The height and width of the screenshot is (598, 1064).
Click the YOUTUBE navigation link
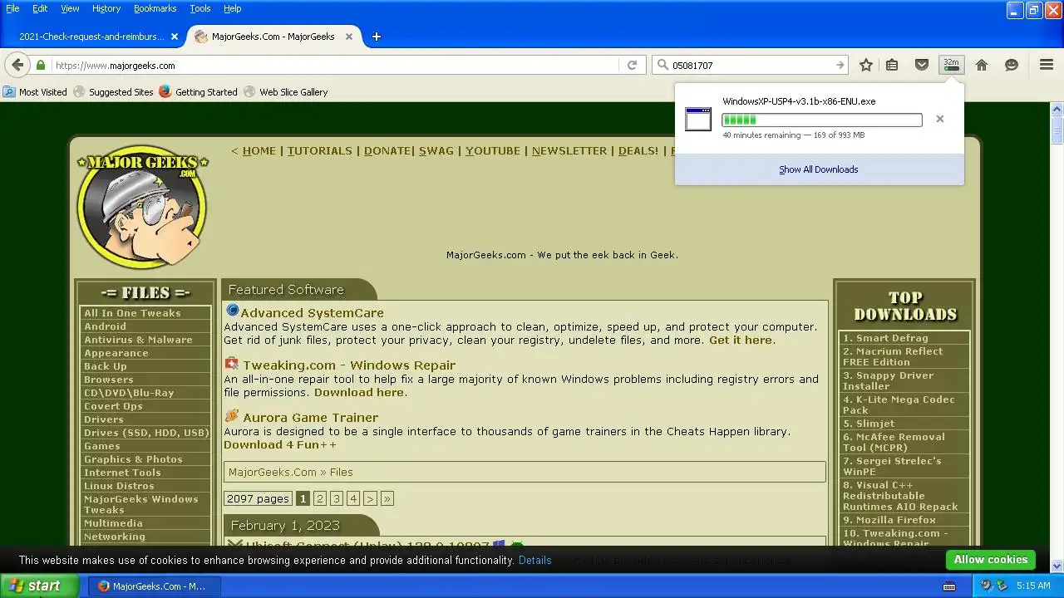click(x=493, y=150)
